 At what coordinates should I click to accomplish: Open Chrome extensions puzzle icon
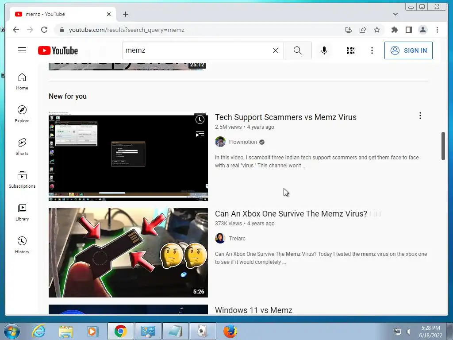click(394, 30)
